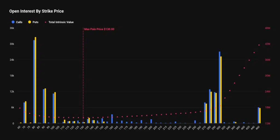
Task: Hide Total Intrinsic Value legend series
Action: tap(59, 22)
